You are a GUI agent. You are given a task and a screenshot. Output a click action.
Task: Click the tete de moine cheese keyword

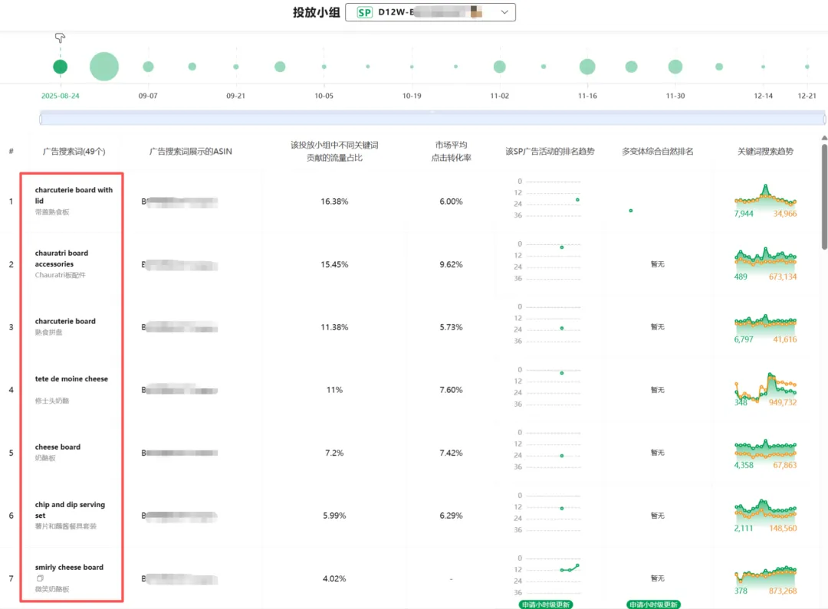click(x=71, y=379)
